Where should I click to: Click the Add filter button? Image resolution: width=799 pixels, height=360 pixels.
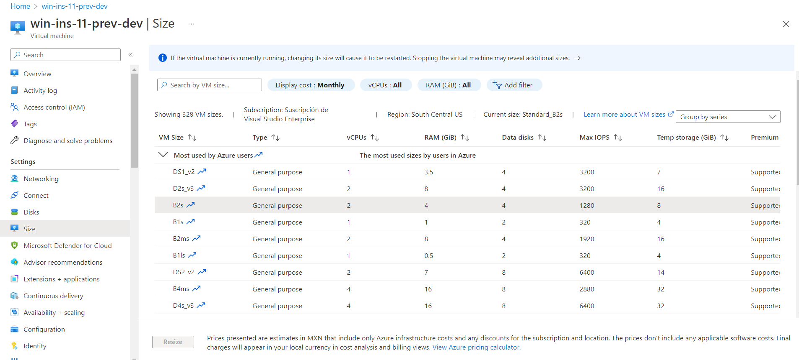tap(514, 85)
